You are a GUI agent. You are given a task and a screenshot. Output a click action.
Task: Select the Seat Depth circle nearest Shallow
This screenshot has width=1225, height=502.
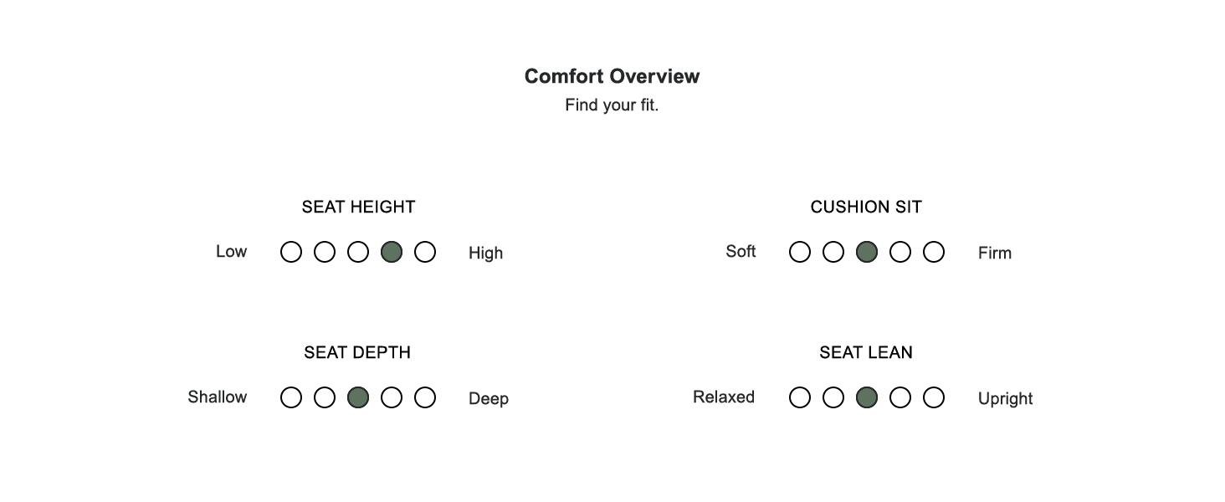(x=291, y=397)
